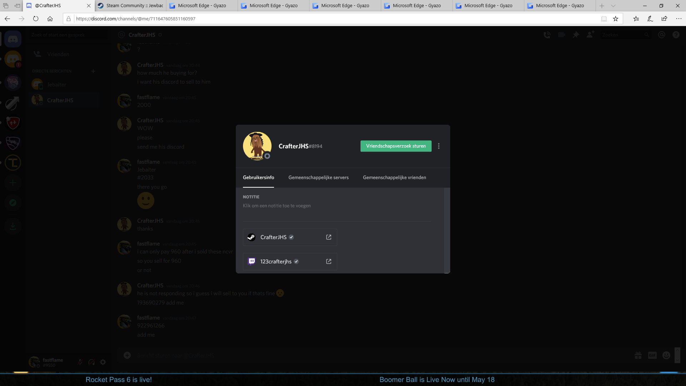The height and width of the screenshot is (386, 686).
Task: Click Vriendschapsverzoek sturen button
Action: (x=396, y=146)
